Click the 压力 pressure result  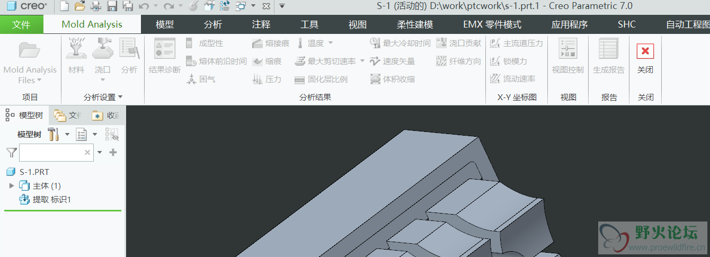(267, 79)
